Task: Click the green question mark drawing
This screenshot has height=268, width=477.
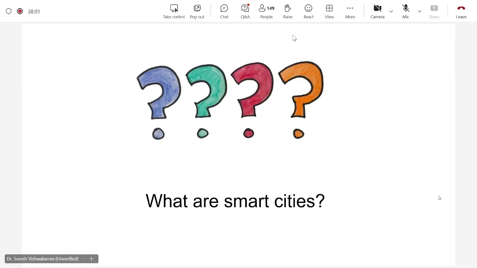Action: pos(206,101)
